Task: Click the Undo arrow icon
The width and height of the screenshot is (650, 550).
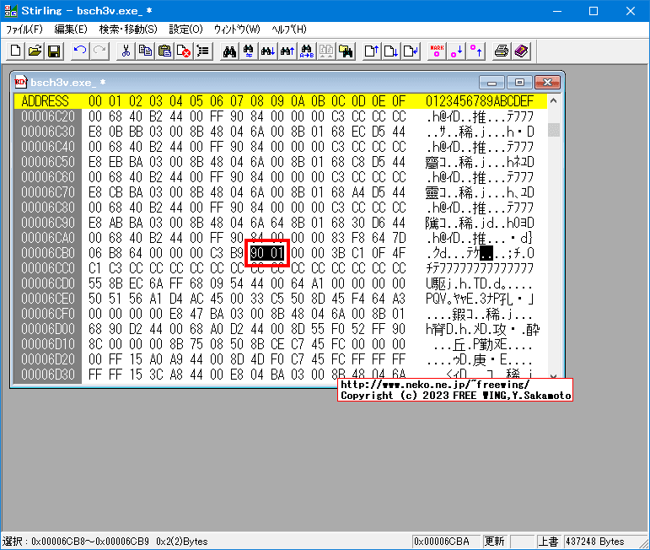Action: tap(80, 51)
